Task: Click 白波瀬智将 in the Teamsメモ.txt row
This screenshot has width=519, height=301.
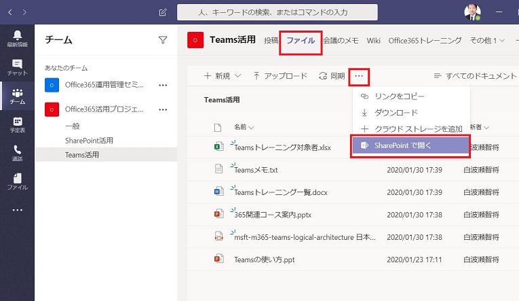Action: tap(481, 170)
